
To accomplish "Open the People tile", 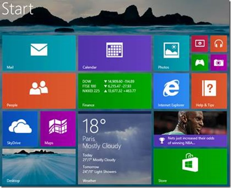I will pos(39,91).
